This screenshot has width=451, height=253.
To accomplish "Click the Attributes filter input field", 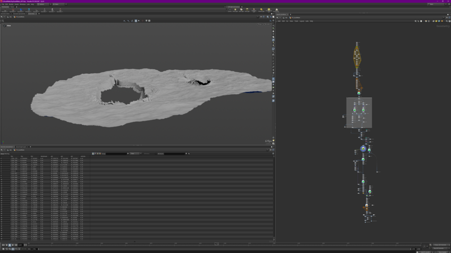I will pos(174,153).
